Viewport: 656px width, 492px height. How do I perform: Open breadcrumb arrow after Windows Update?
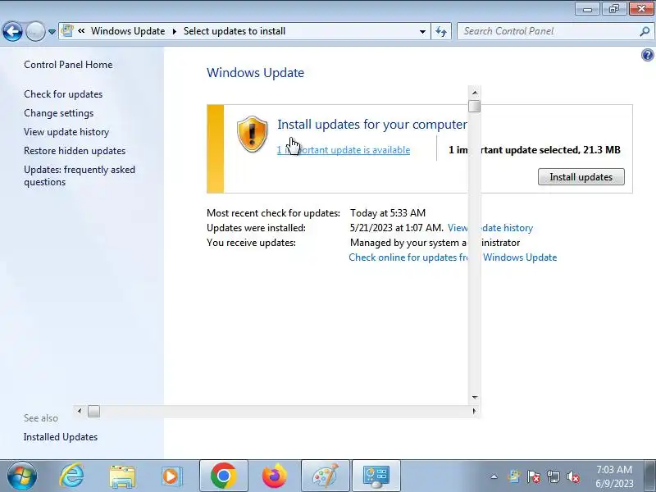(x=175, y=31)
